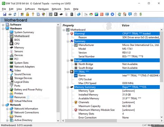This screenshot has height=127, width=164.
Task: Select the Printers tree item
Action: 19,93
